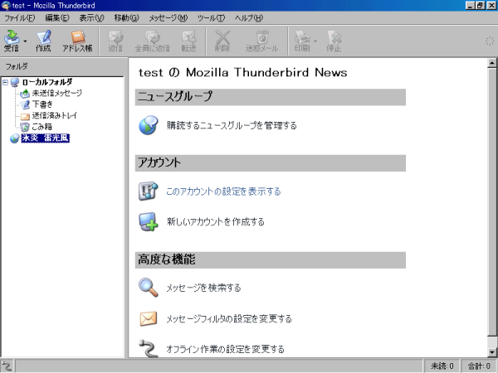Image resolution: width=498 pixels, height=373 pixels.
Task: Open the ヘルプ(H) menu
Action: (249, 18)
